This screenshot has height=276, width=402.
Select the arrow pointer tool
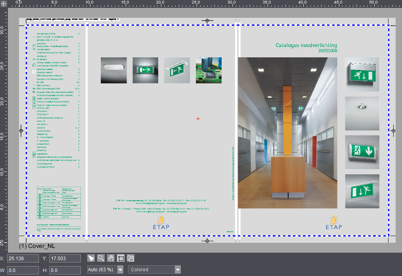click(x=92, y=258)
